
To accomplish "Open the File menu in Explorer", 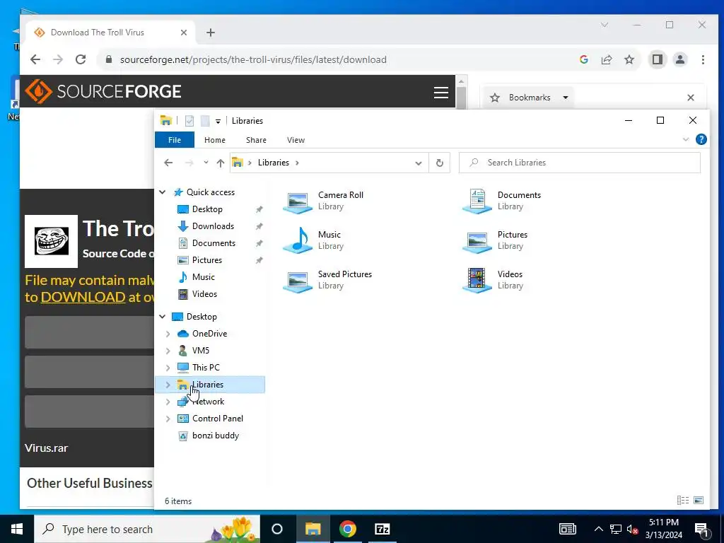I will (175, 140).
